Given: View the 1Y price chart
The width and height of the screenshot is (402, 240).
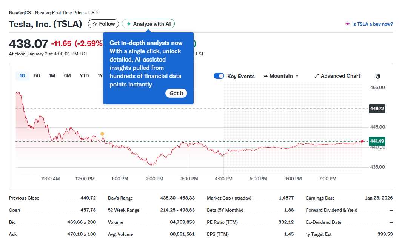Looking at the screenshot, I should 100,75.
